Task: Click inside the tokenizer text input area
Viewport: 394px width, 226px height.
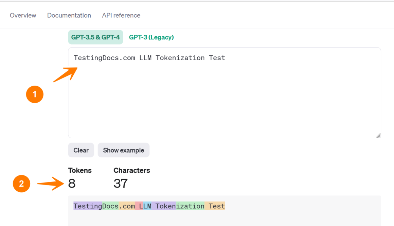Action: click(224, 99)
